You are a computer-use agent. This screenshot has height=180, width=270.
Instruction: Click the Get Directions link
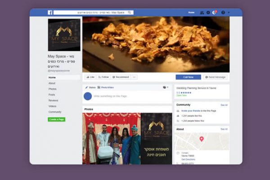coord(188,160)
